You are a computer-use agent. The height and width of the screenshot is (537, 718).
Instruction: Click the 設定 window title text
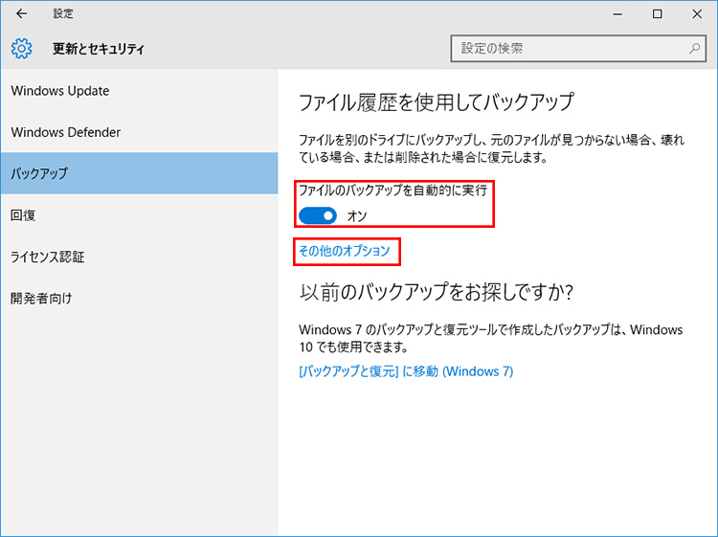pyautogui.click(x=63, y=14)
